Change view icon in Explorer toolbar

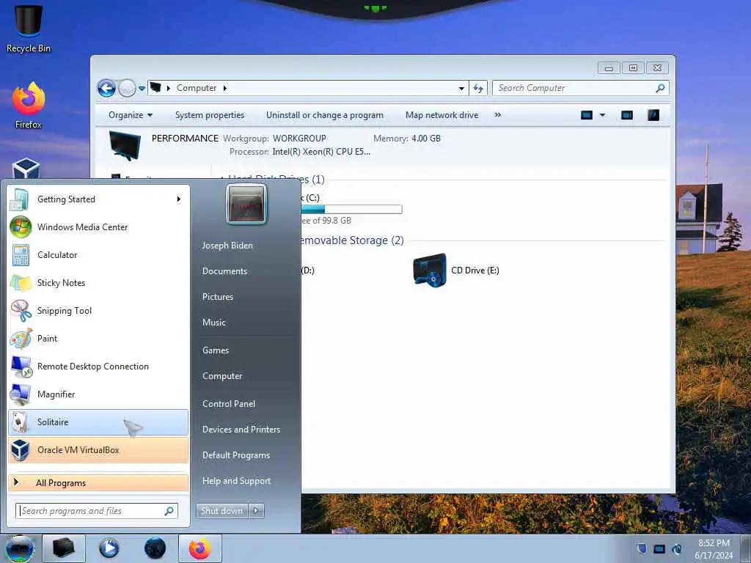pos(587,115)
